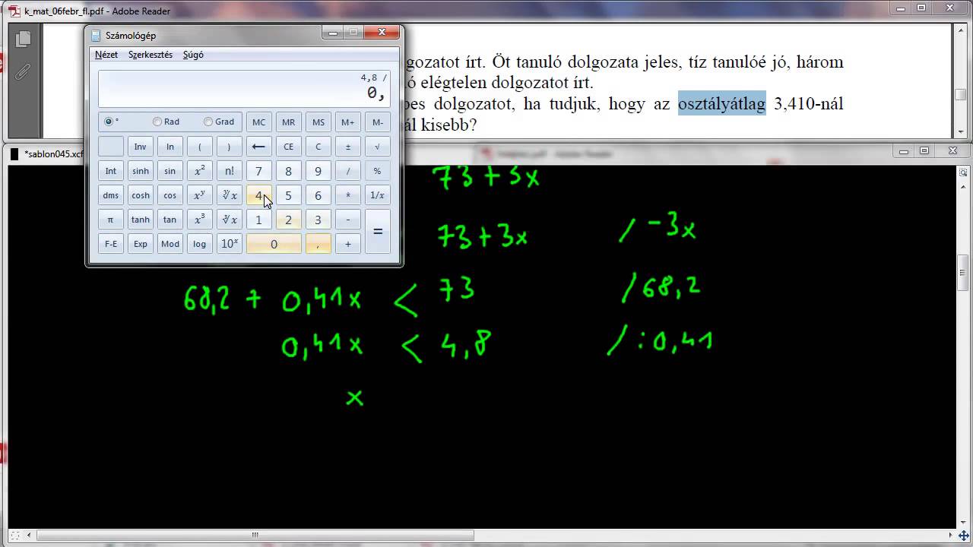Click the x to the y power key
Image resolution: width=973 pixels, height=547 pixels.
pos(199,195)
